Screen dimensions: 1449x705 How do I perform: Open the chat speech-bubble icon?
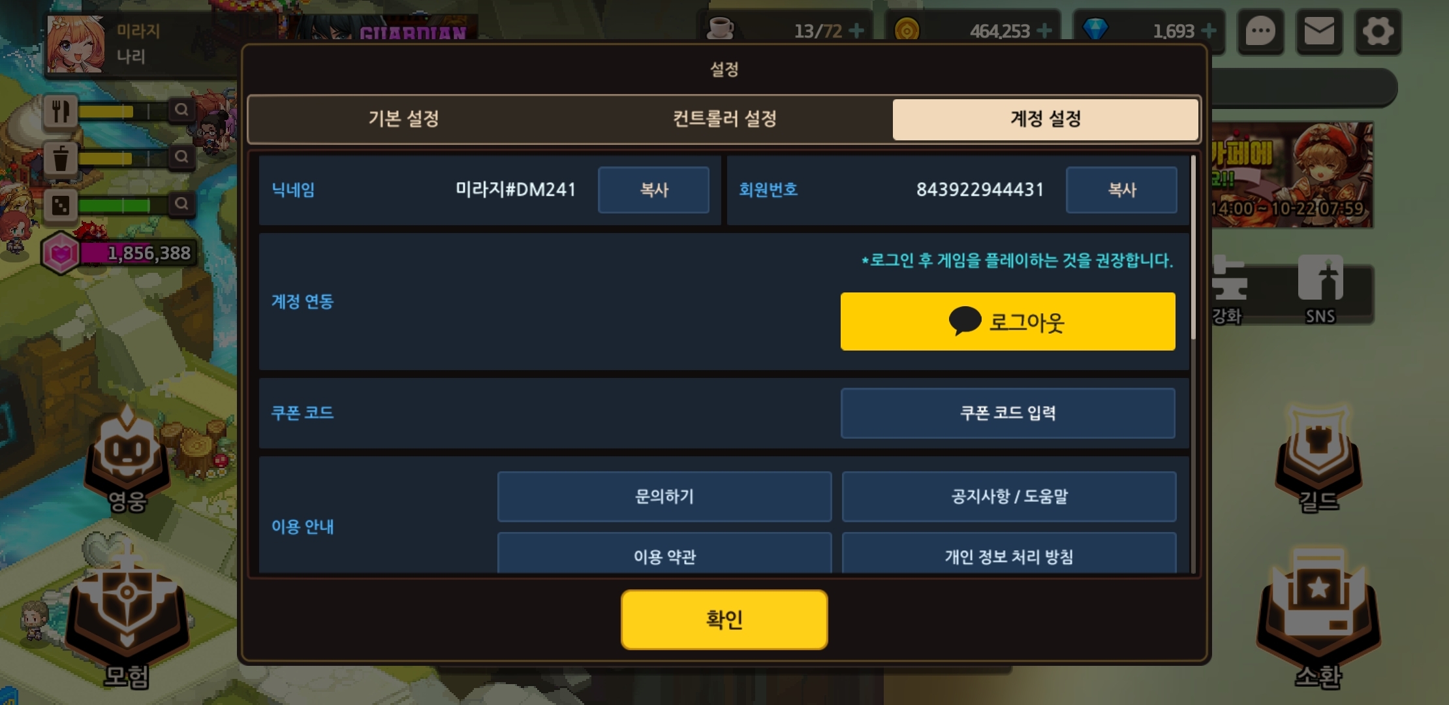click(1260, 31)
